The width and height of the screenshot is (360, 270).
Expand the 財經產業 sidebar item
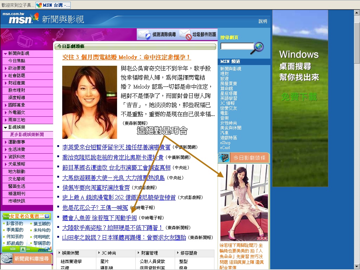point(6,83)
